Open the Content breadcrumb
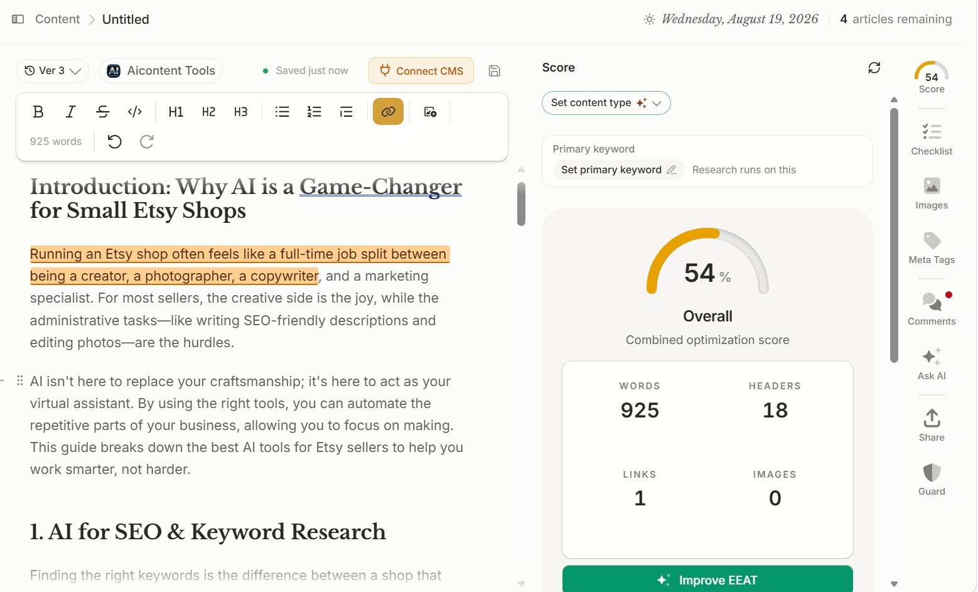This screenshot has height=592, width=978. (57, 19)
